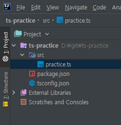Image resolution: width=121 pixels, height=125 pixels.
Task: Click the IntelliJ IDEA logo icon
Action: tap(7, 7)
